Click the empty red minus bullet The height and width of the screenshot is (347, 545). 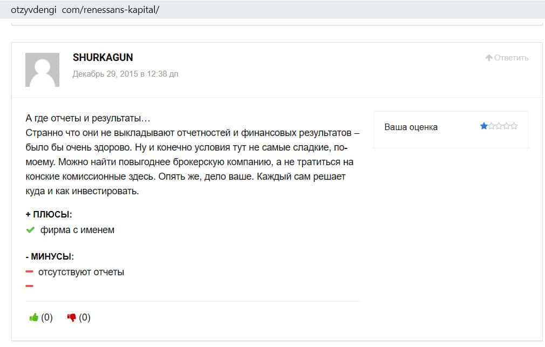30,286
